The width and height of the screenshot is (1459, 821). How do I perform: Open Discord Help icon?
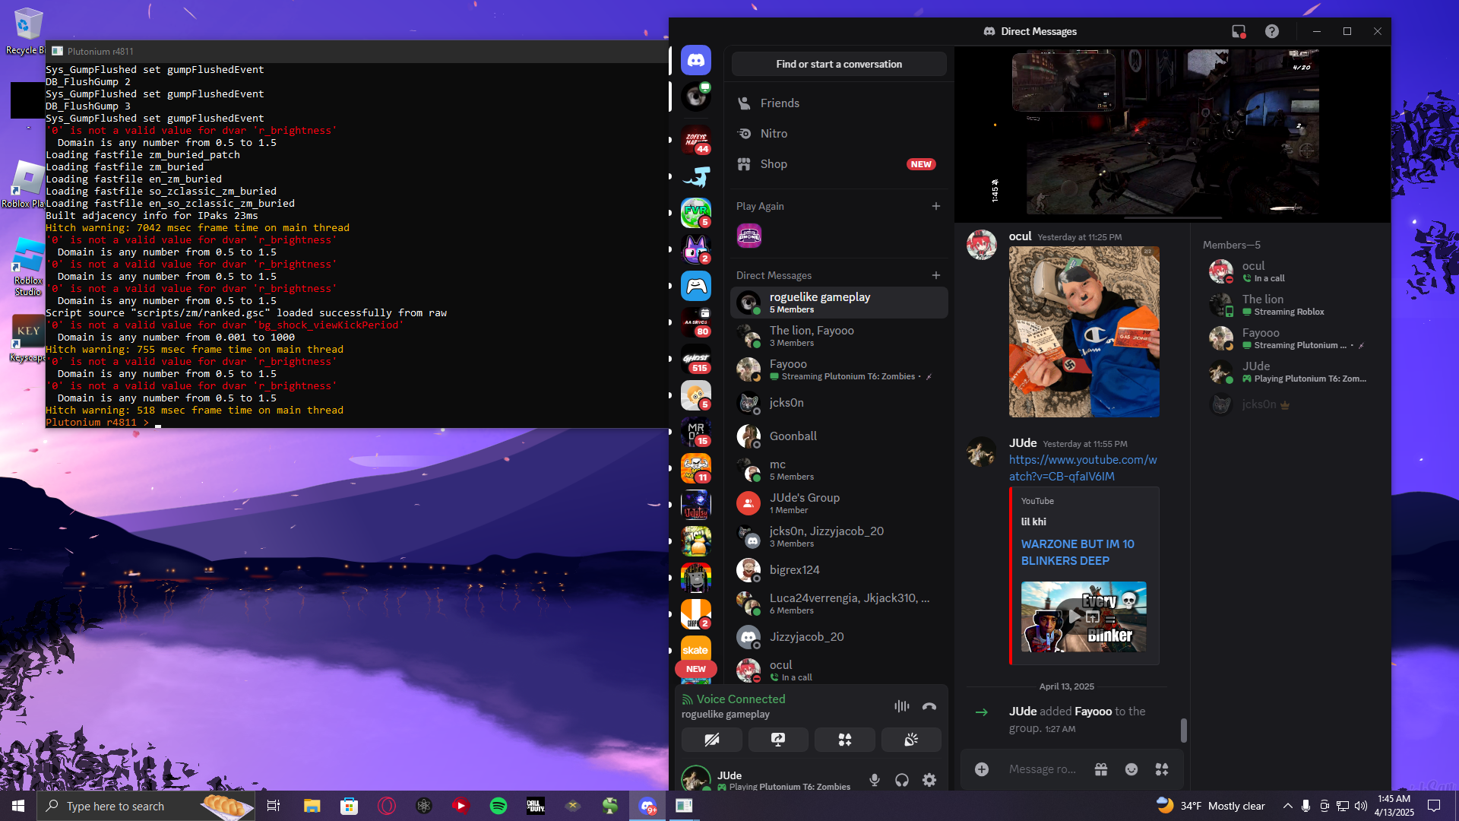[x=1272, y=31]
